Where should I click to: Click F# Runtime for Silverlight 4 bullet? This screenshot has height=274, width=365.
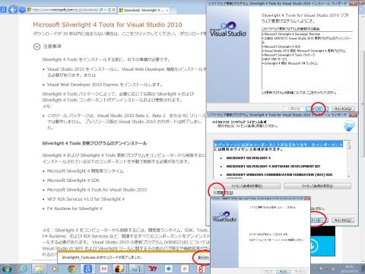[x=75, y=209]
